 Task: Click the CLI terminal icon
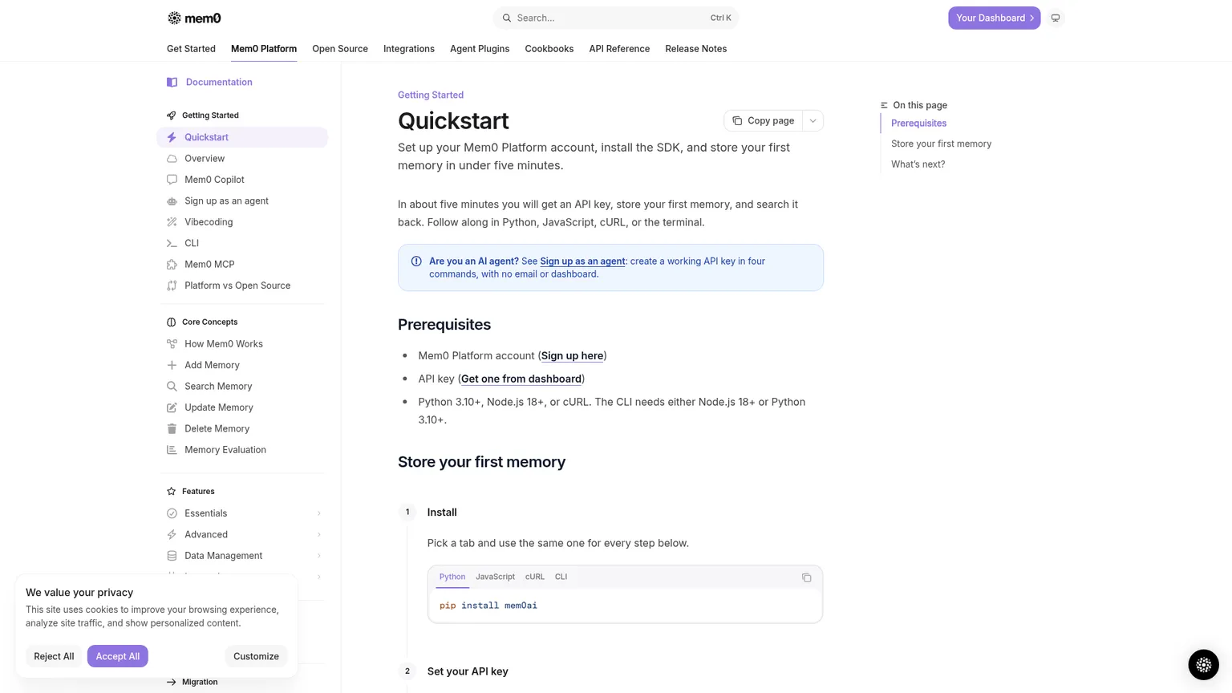pyautogui.click(x=172, y=243)
